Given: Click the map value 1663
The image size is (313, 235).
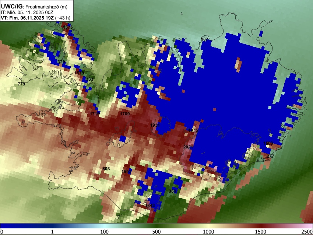Looking at the screenshot, I should coord(268,143).
